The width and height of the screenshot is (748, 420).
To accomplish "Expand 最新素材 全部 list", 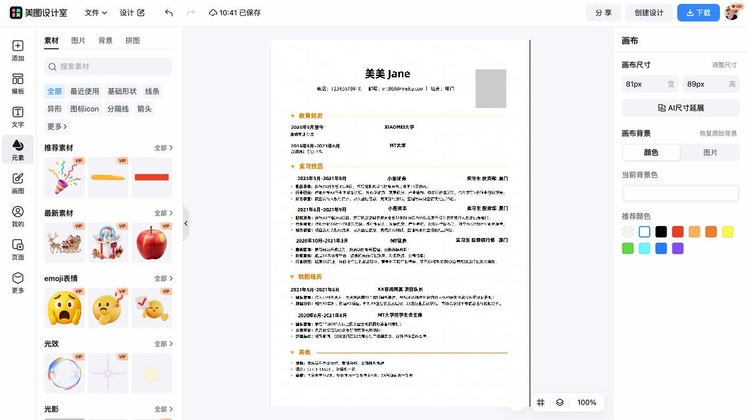I will pos(164,213).
